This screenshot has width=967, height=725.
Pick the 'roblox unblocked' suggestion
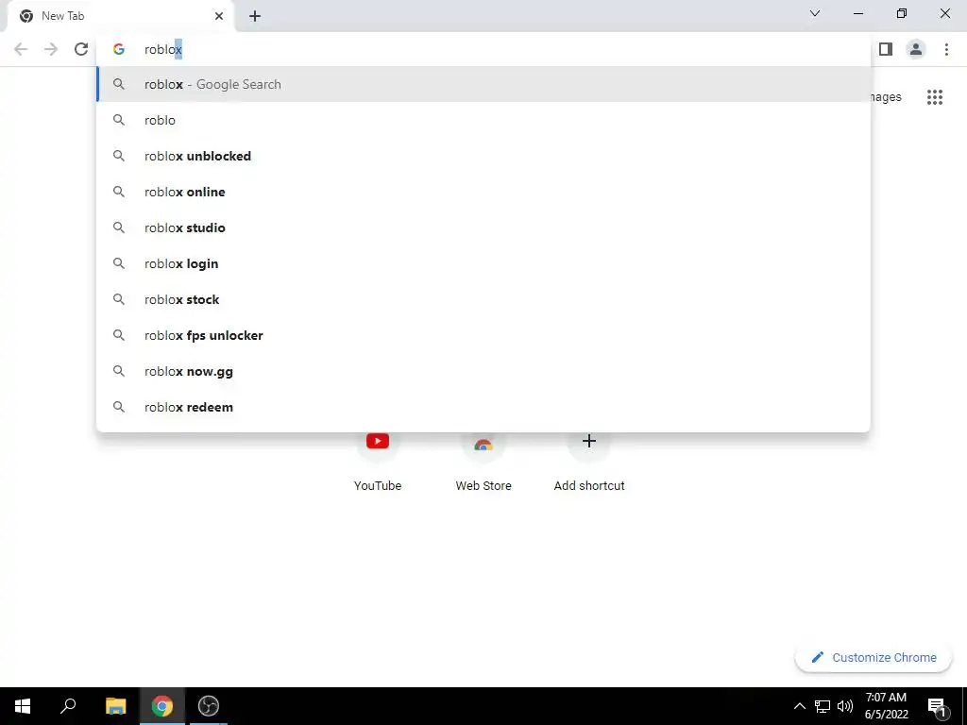click(483, 156)
